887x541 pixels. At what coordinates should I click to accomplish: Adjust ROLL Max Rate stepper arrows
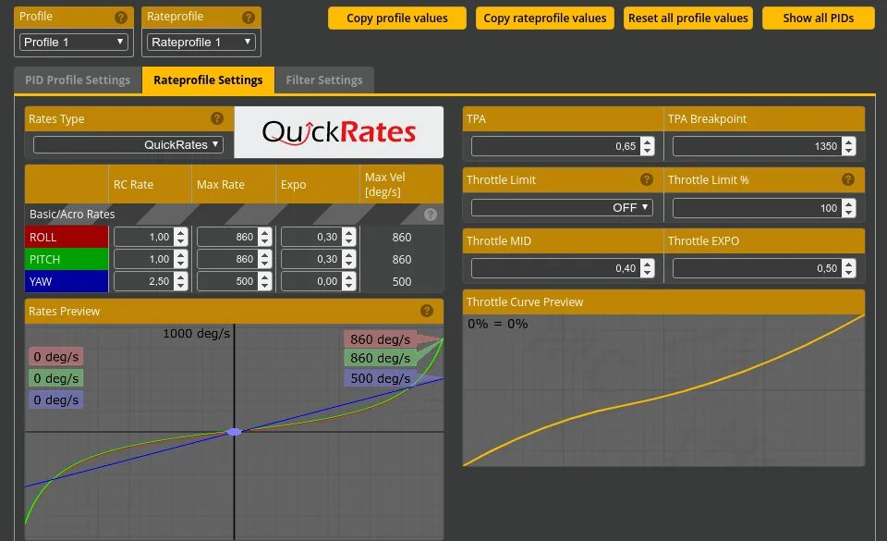265,237
